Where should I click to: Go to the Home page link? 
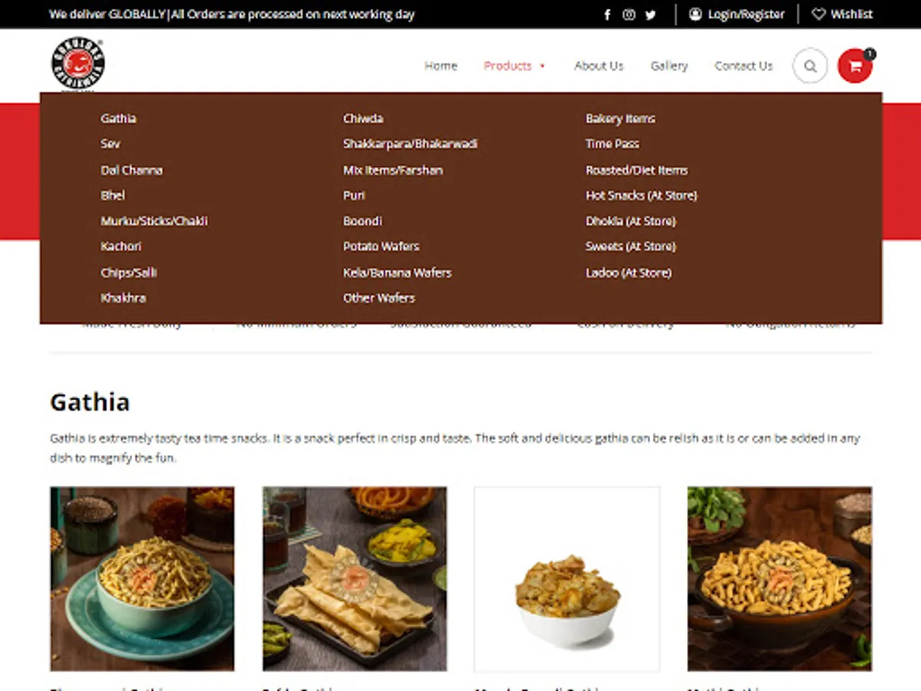(441, 66)
